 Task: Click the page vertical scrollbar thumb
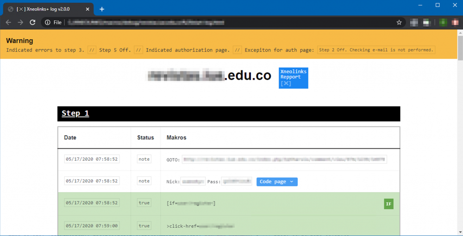click(460, 47)
